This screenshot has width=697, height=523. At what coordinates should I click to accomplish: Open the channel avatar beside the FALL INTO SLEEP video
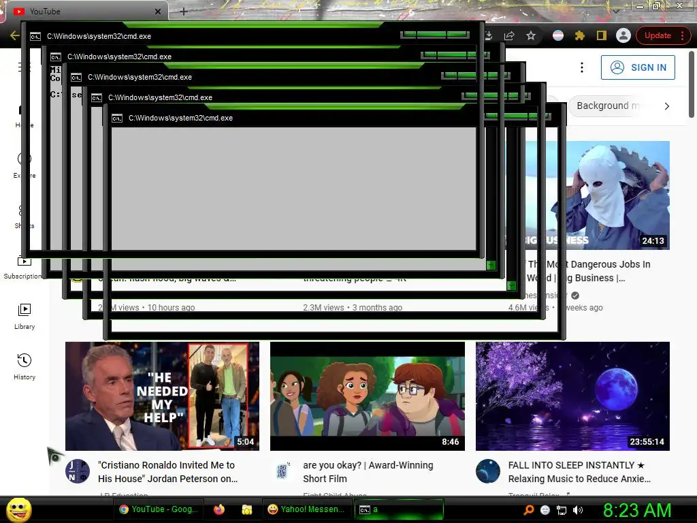coord(488,471)
